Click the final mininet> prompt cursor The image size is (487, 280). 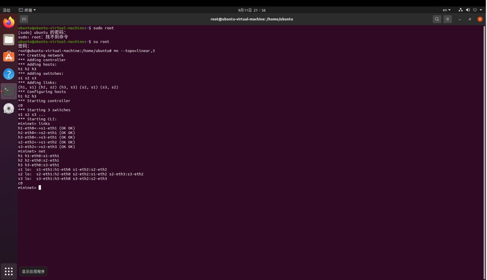click(x=40, y=188)
